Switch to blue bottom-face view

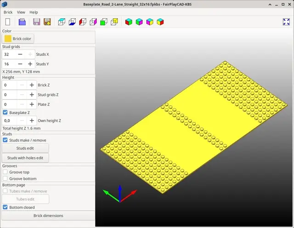[x=72, y=22]
